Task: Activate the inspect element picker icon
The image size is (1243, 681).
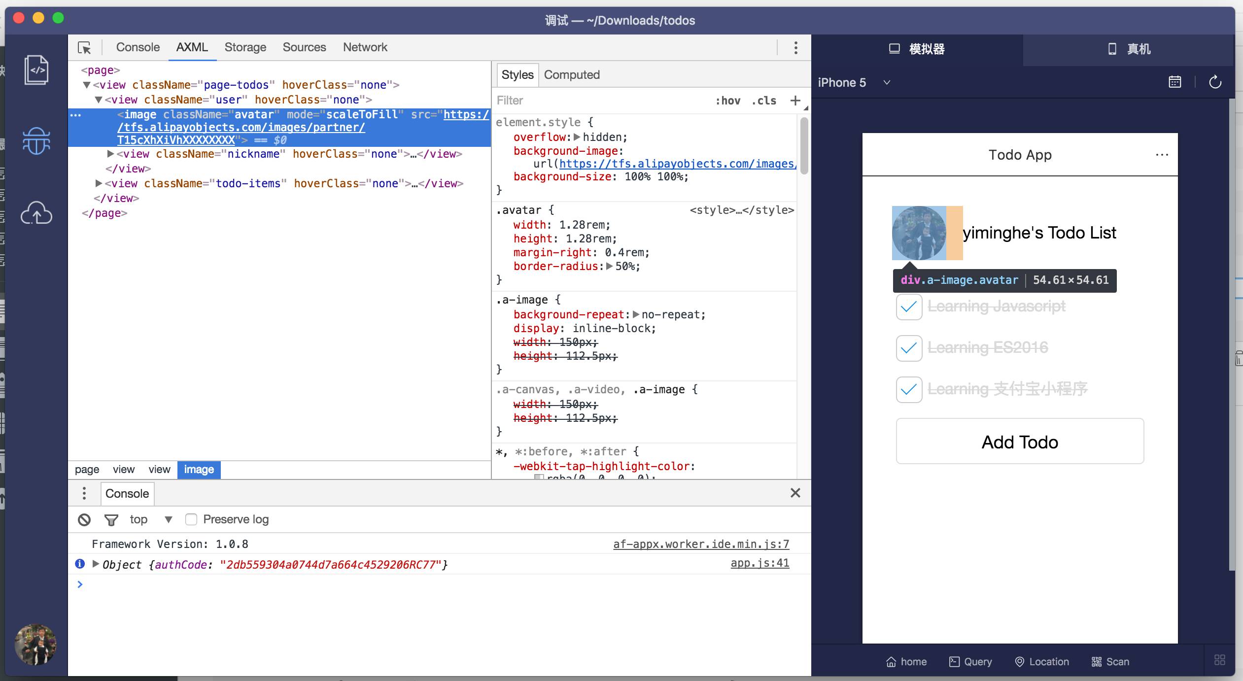Action: point(84,48)
